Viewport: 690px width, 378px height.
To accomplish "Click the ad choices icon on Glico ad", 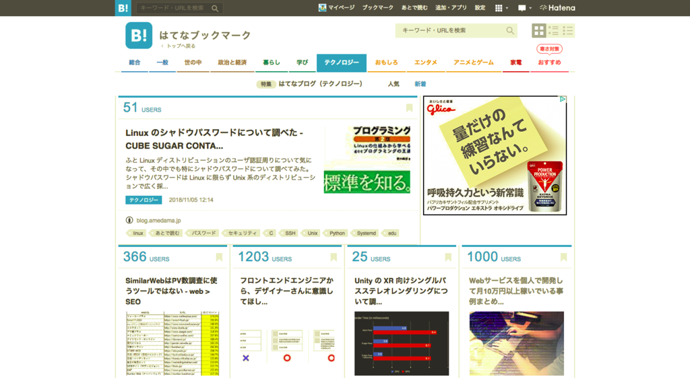I will click(x=563, y=100).
